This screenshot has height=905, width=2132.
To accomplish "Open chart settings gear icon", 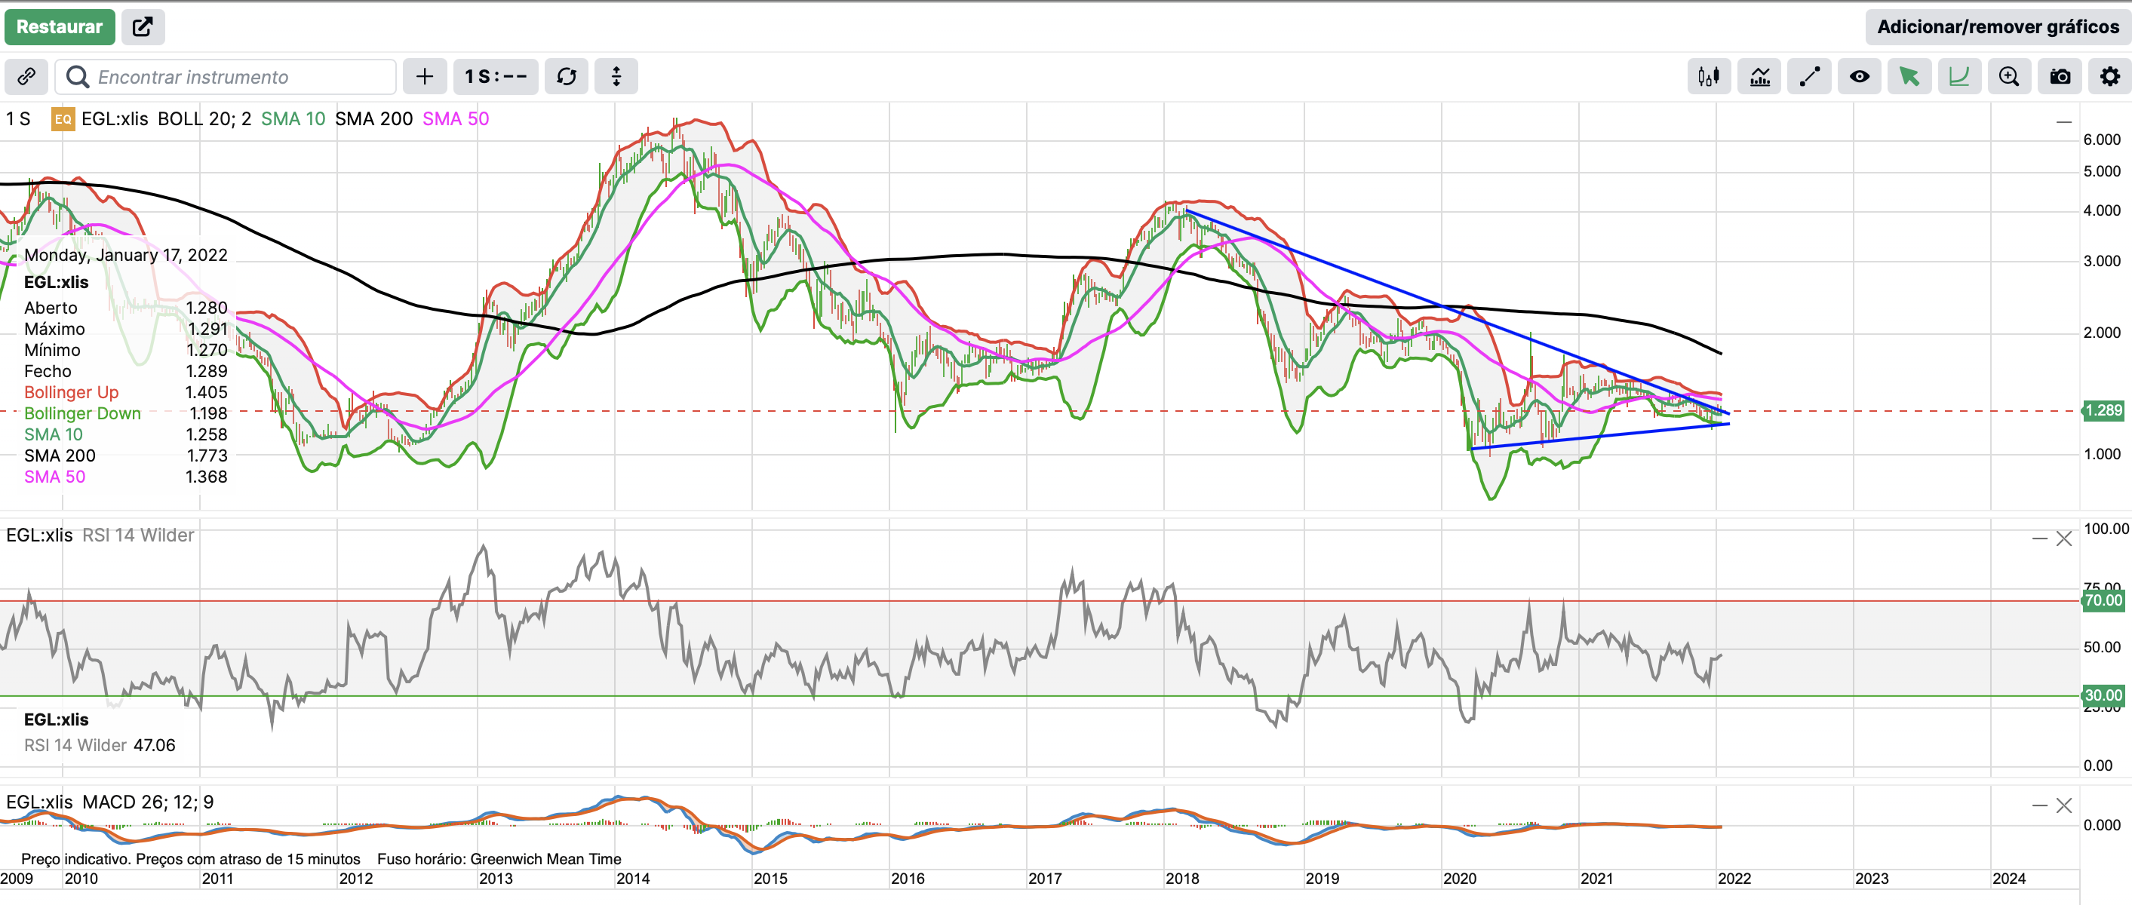I will pos(2109,77).
